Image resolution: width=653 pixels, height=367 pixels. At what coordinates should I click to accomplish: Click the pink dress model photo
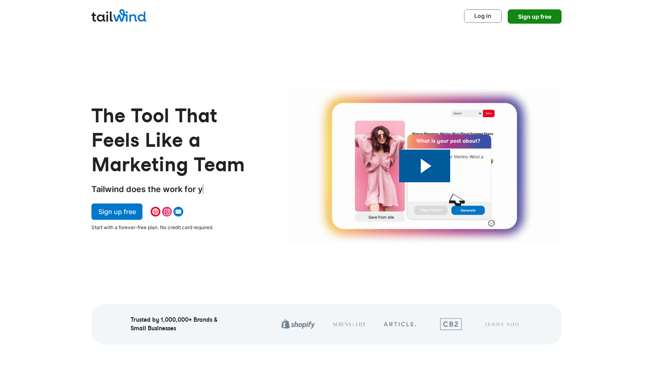coord(380,166)
